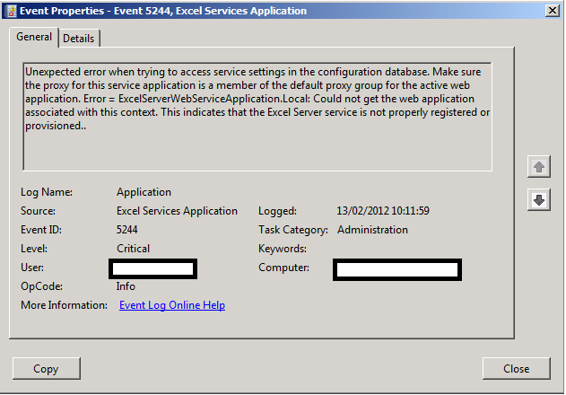Click the OpCode value 'Info'

(126, 286)
